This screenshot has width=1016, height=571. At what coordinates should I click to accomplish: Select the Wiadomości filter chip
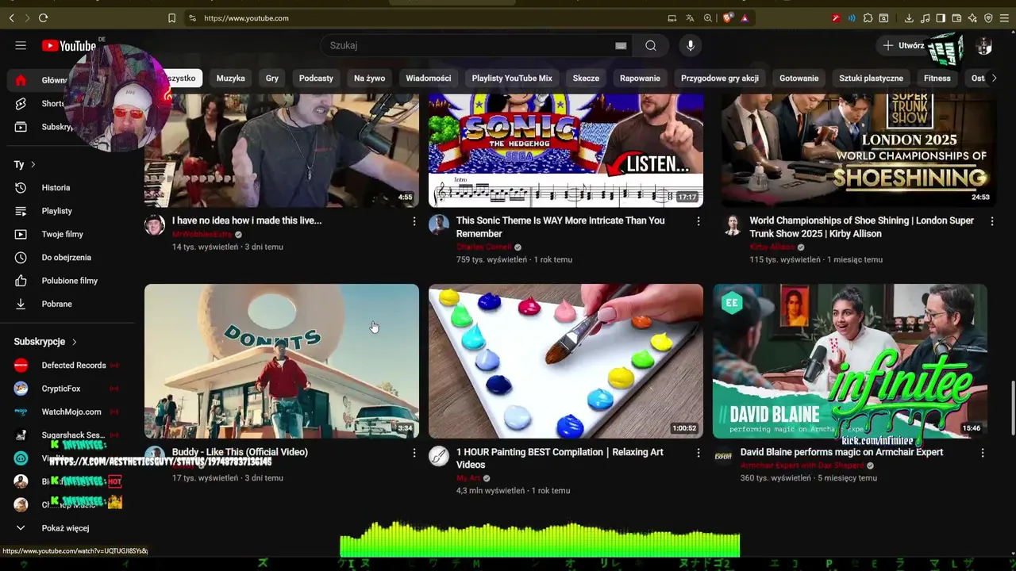coord(429,78)
